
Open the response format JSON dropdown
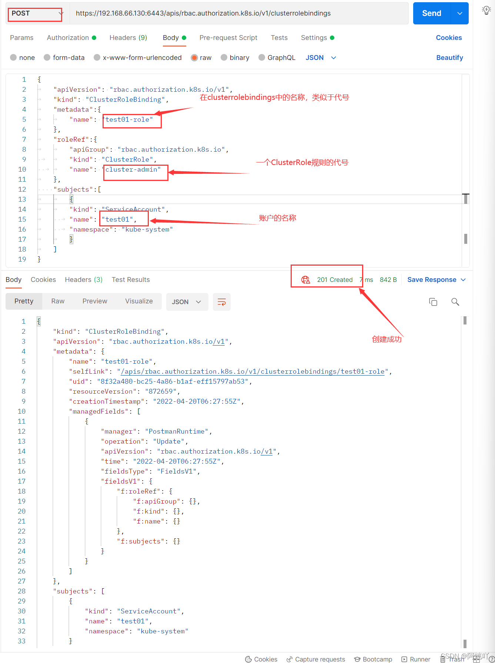tap(187, 302)
